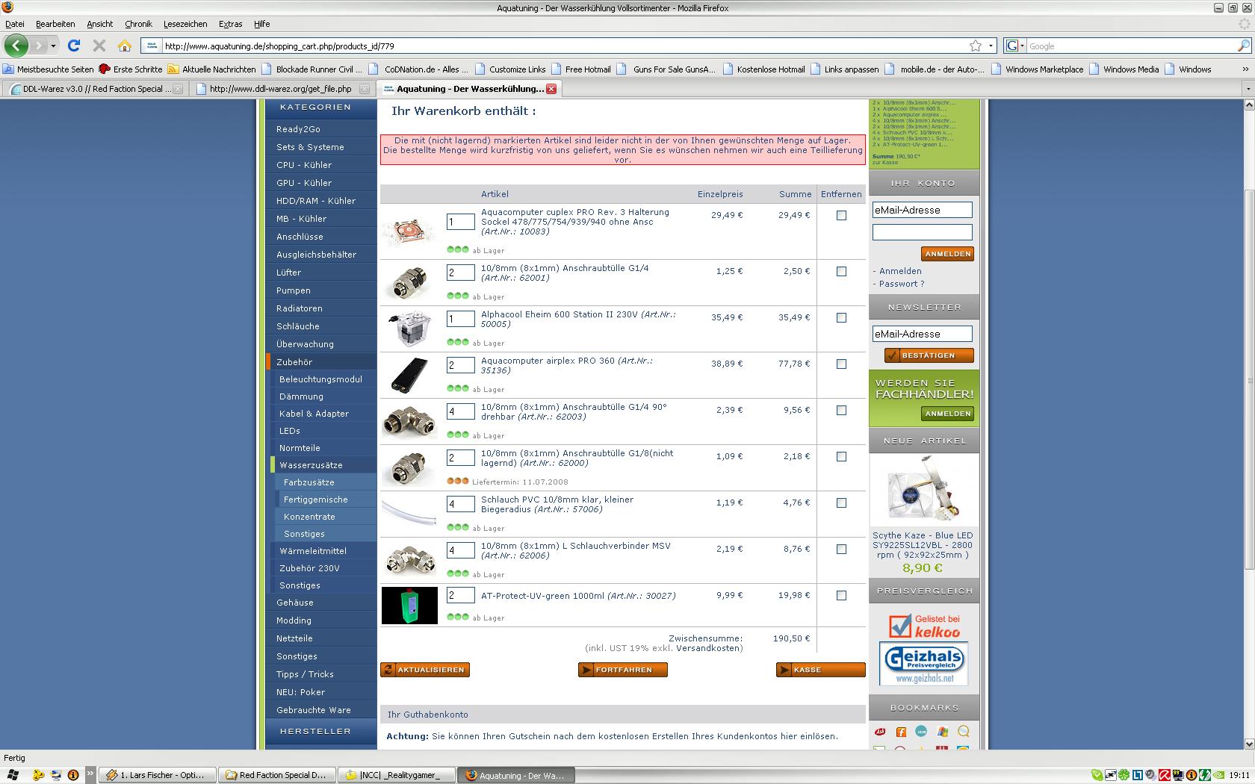Open the Lars Fischer Winamp taskbar item
Image resolution: width=1255 pixels, height=784 pixels.
158,775
